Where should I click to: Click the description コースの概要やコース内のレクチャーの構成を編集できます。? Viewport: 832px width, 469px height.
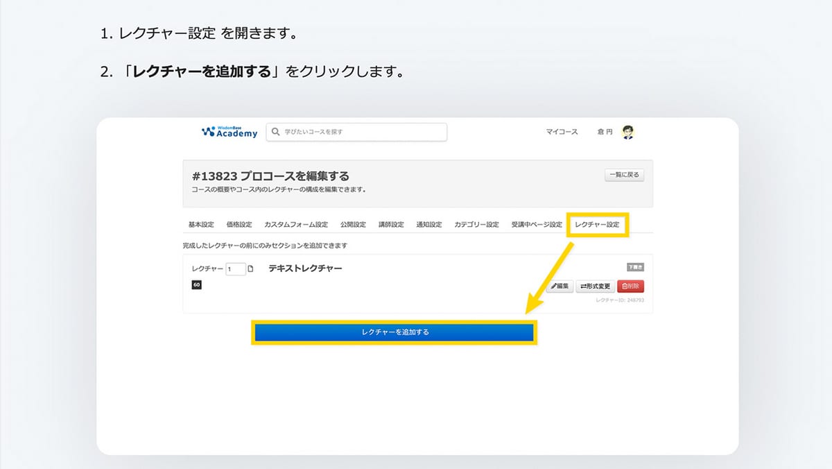(279, 189)
